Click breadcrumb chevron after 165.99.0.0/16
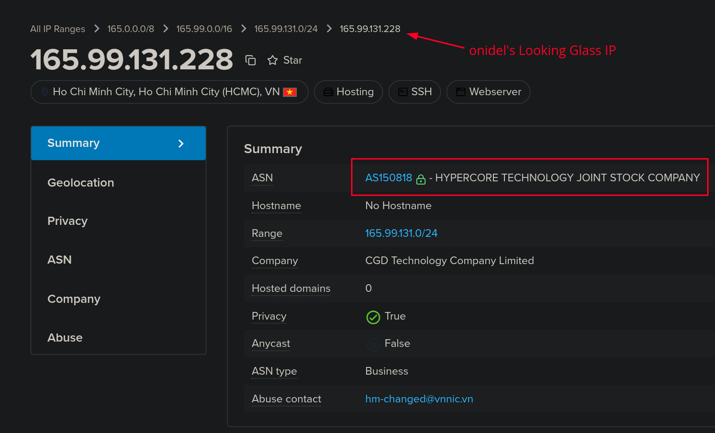715x433 pixels. (x=244, y=29)
